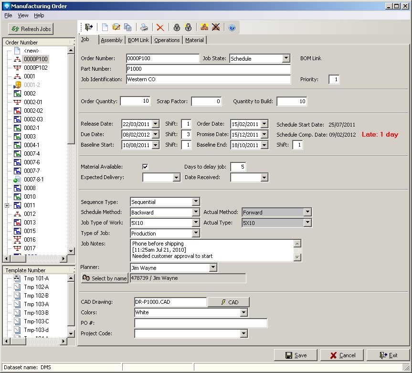Open the Job State dropdown
The width and height of the screenshot is (412, 373).
[x=285, y=58]
